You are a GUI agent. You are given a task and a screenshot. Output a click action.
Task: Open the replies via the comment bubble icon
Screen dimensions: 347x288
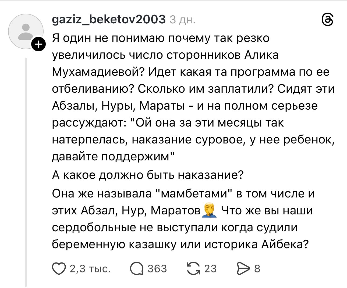(137, 269)
